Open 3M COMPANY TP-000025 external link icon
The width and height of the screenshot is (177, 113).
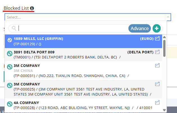(157, 84)
